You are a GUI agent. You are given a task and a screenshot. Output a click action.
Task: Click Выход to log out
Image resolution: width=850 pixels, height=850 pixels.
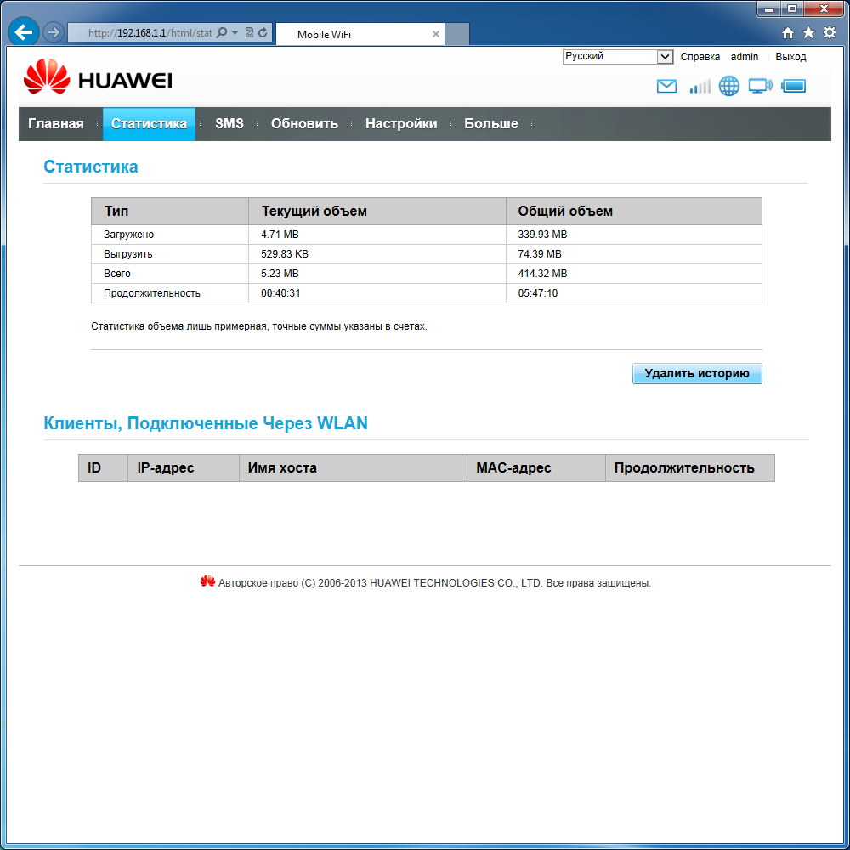790,57
